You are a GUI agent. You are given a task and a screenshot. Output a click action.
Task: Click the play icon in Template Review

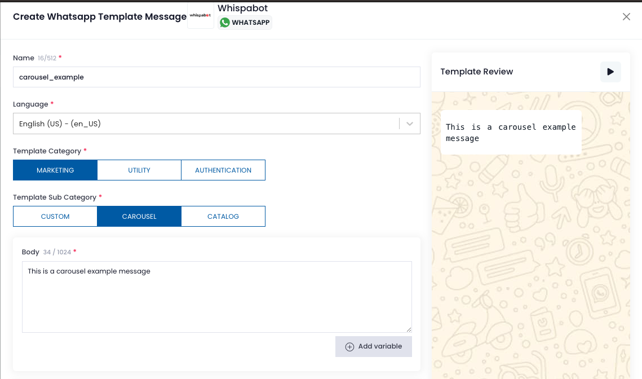coord(610,72)
